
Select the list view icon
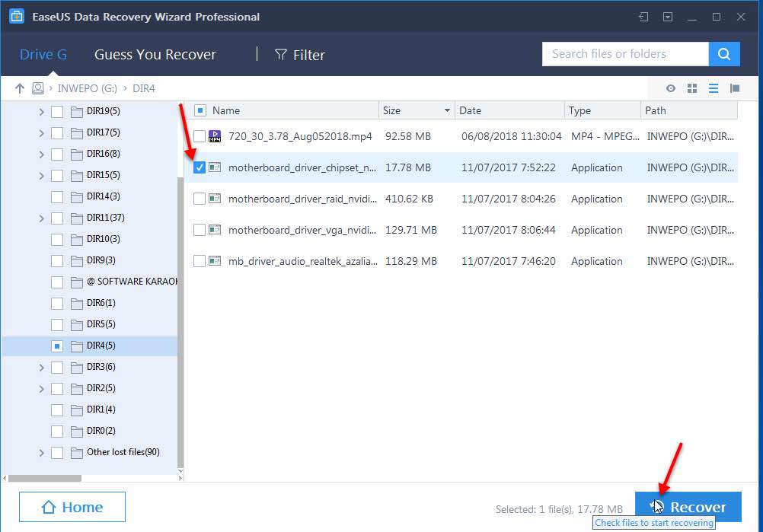714,88
